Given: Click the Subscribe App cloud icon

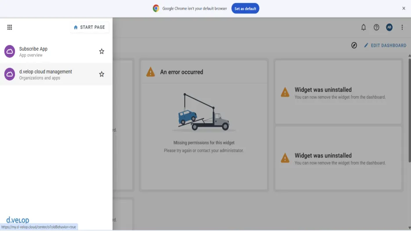Looking at the screenshot, I should 10,52.
